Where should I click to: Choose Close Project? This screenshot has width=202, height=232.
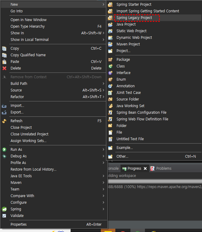pos(53,128)
